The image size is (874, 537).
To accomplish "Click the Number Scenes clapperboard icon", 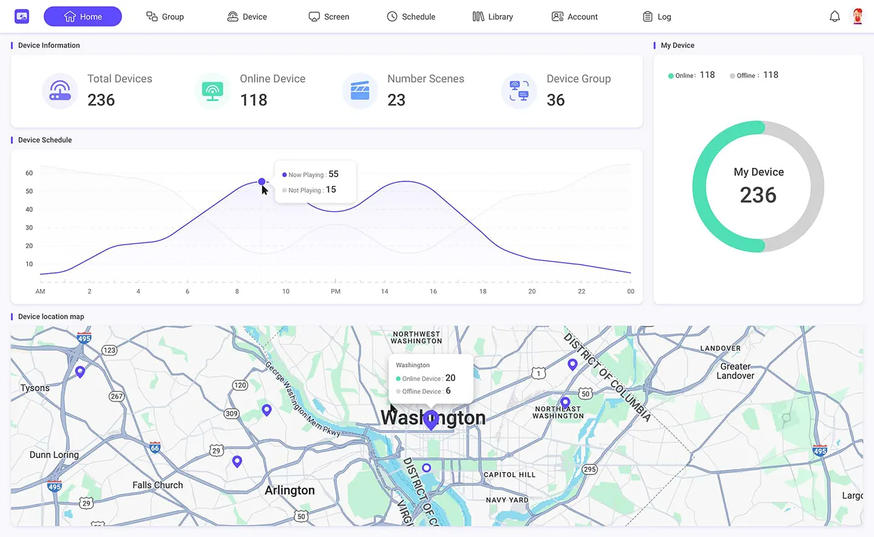I will tap(360, 91).
